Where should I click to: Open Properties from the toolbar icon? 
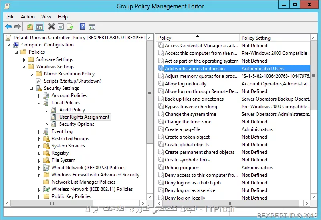61,27
